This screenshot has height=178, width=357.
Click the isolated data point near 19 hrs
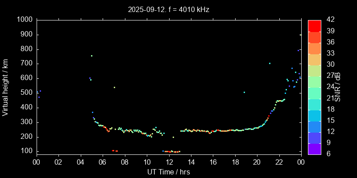coord(244,93)
